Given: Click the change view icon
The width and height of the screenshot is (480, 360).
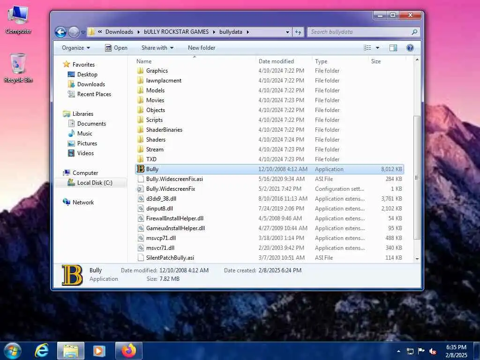Looking at the screenshot, I should 367,48.
